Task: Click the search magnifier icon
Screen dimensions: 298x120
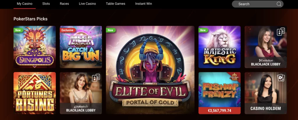Action: coord(279,4)
